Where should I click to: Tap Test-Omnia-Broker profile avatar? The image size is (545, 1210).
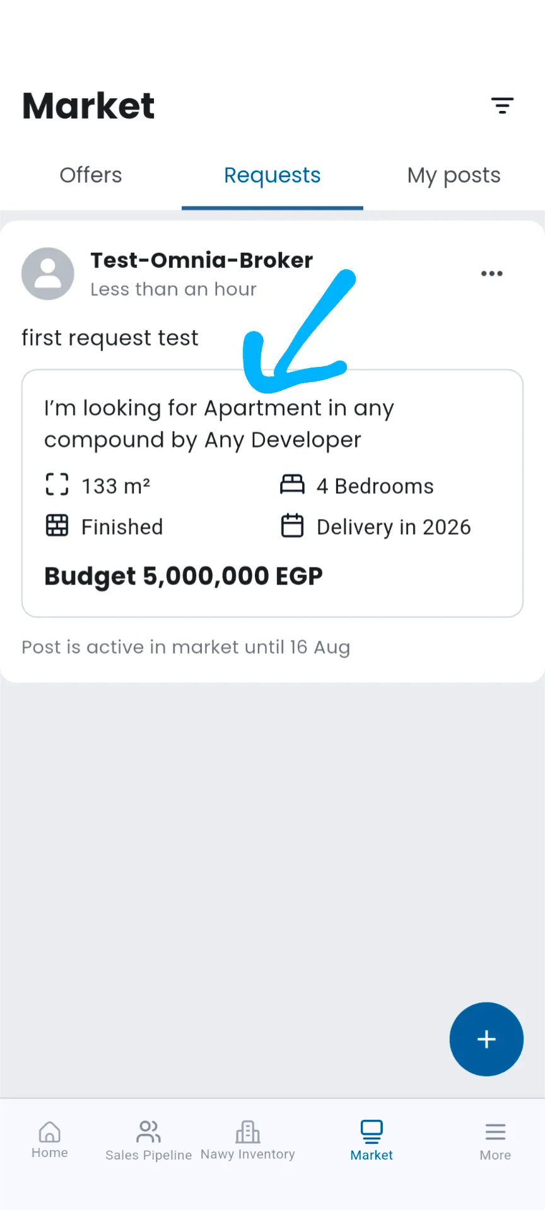(48, 274)
